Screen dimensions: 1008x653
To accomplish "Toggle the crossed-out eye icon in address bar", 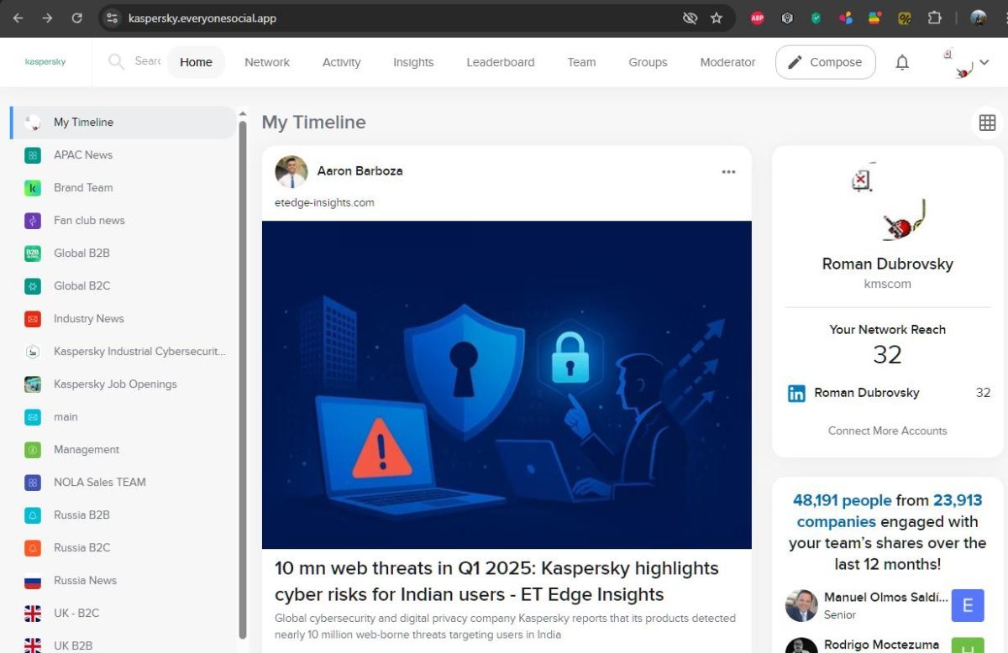I will coord(690,18).
